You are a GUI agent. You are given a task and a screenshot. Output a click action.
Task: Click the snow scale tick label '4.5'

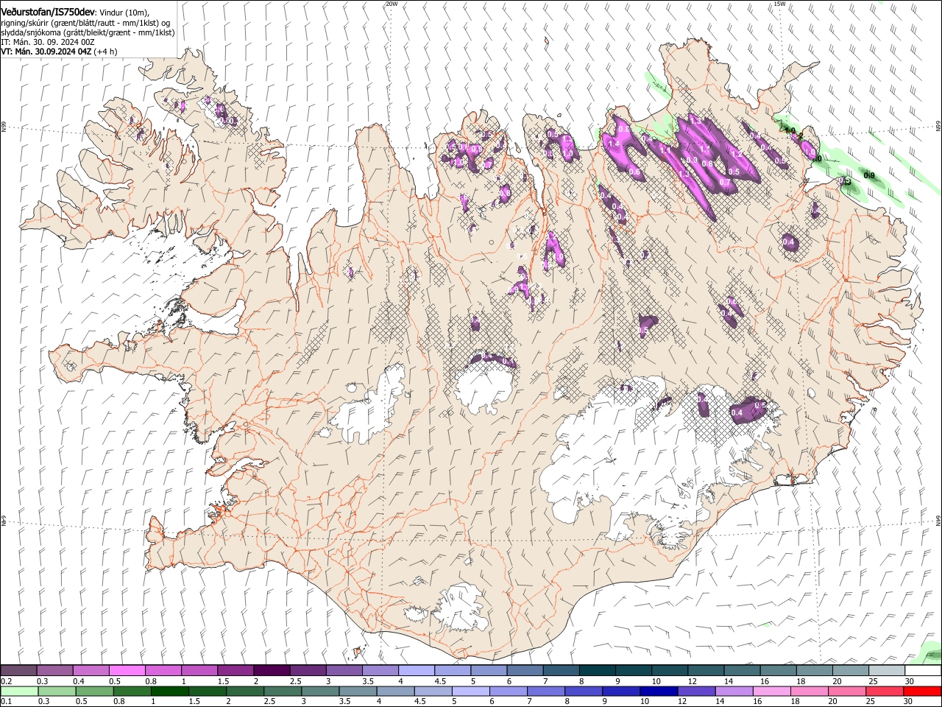click(440, 681)
